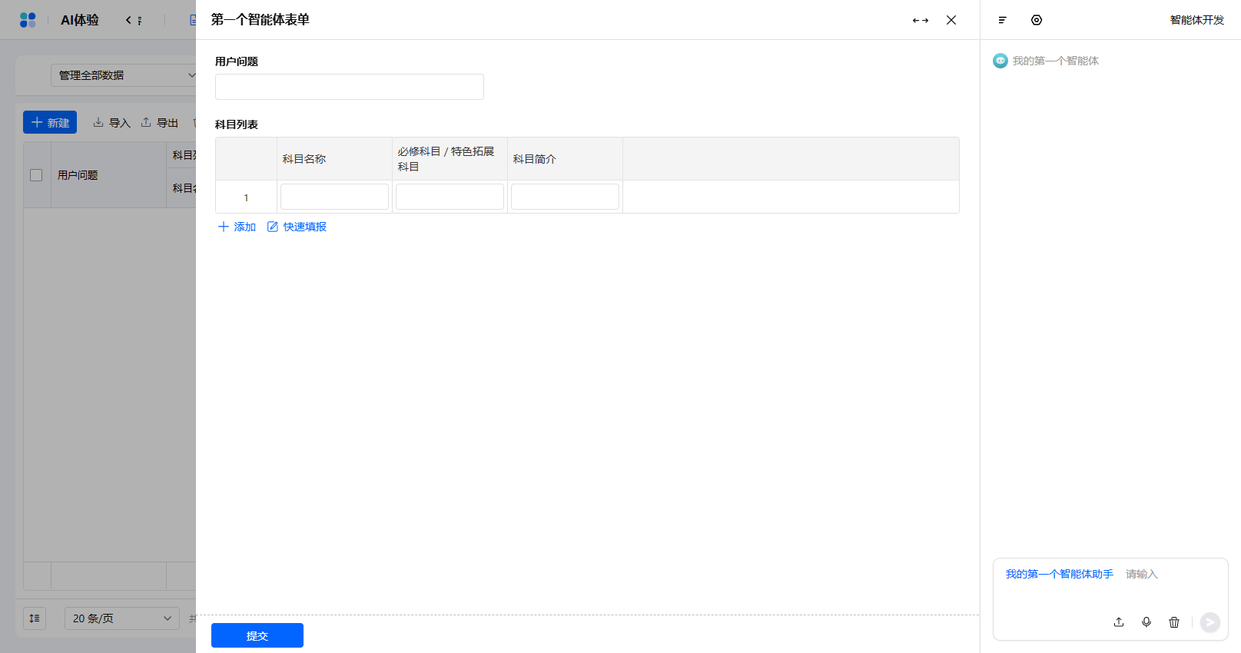Viewport: 1241px width, 653px height.
Task: Click the trash icon to clear chat
Action: point(1174,622)
